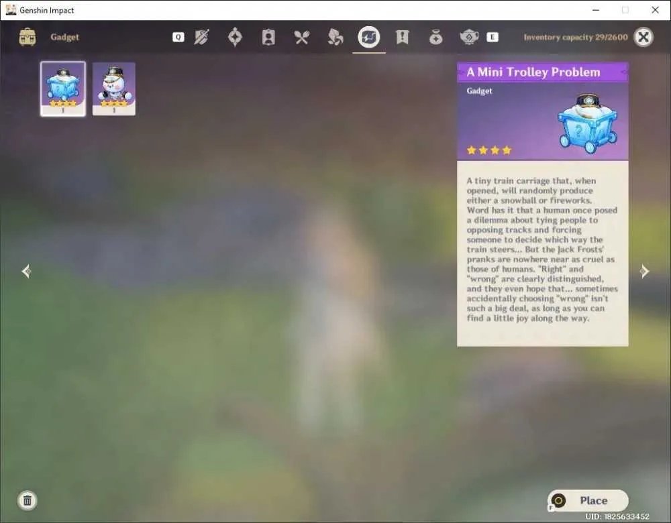671x523 pixels.
Task: Switch to the Furnishings teapot tab
Action: (469, 37)
